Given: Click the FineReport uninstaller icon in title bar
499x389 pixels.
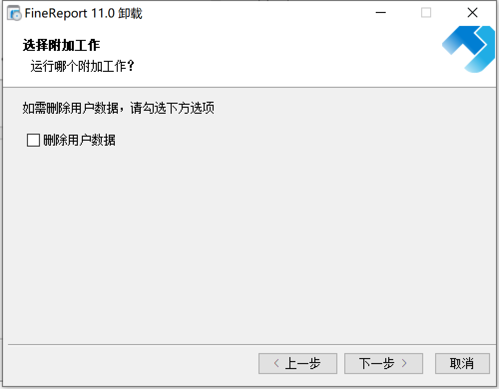Looking at the screenshot, I should pyautogui.click(x=14, y=13).
